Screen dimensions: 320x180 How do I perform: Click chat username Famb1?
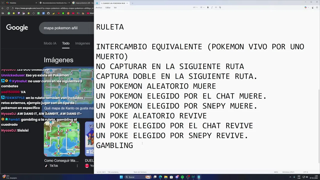point(14,119)
